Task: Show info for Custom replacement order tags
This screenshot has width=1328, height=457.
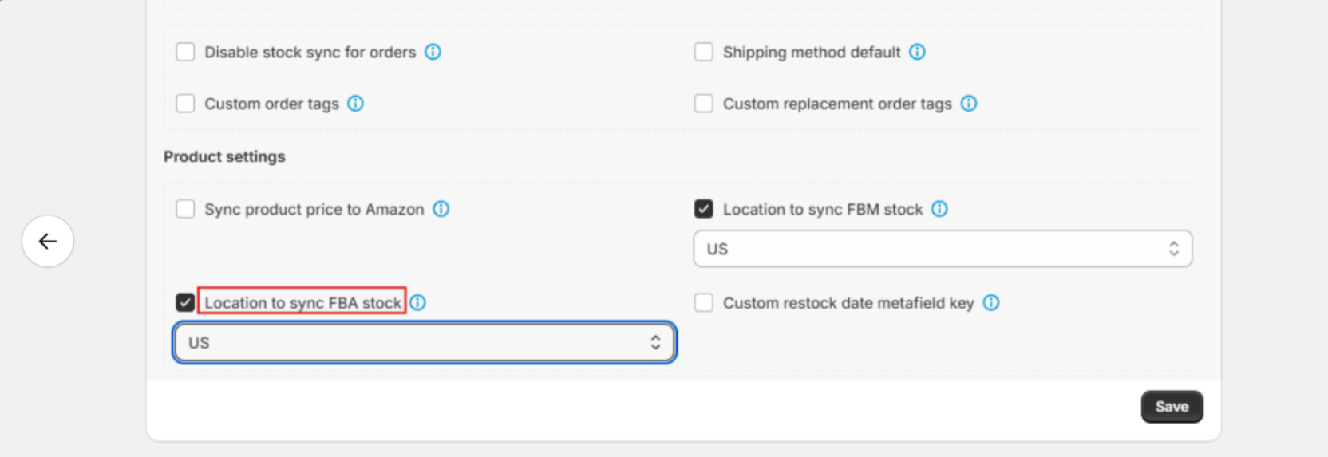Action: coord(968,104)
